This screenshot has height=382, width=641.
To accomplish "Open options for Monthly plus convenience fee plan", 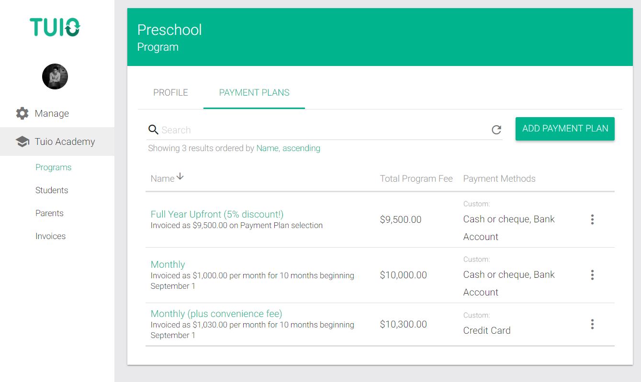I will (592, 324).
